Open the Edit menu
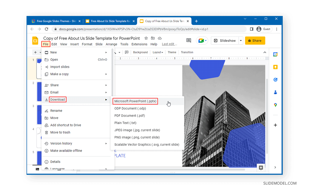This screenshot has width=309, height=191. click(x=54, y=44)
